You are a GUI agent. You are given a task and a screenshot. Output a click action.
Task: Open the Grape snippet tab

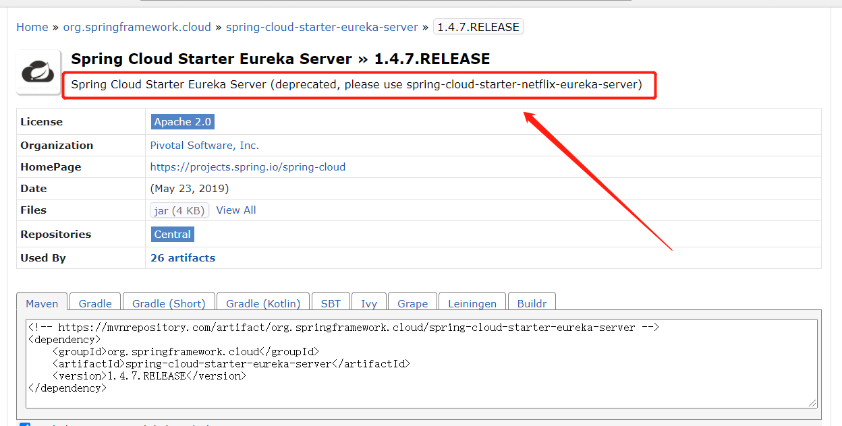(412, 303)
